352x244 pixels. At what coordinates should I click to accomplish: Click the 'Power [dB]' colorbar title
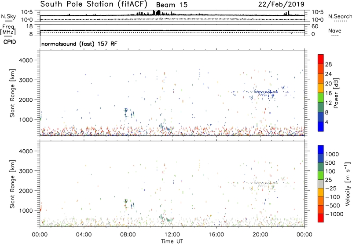click(336, 93)
